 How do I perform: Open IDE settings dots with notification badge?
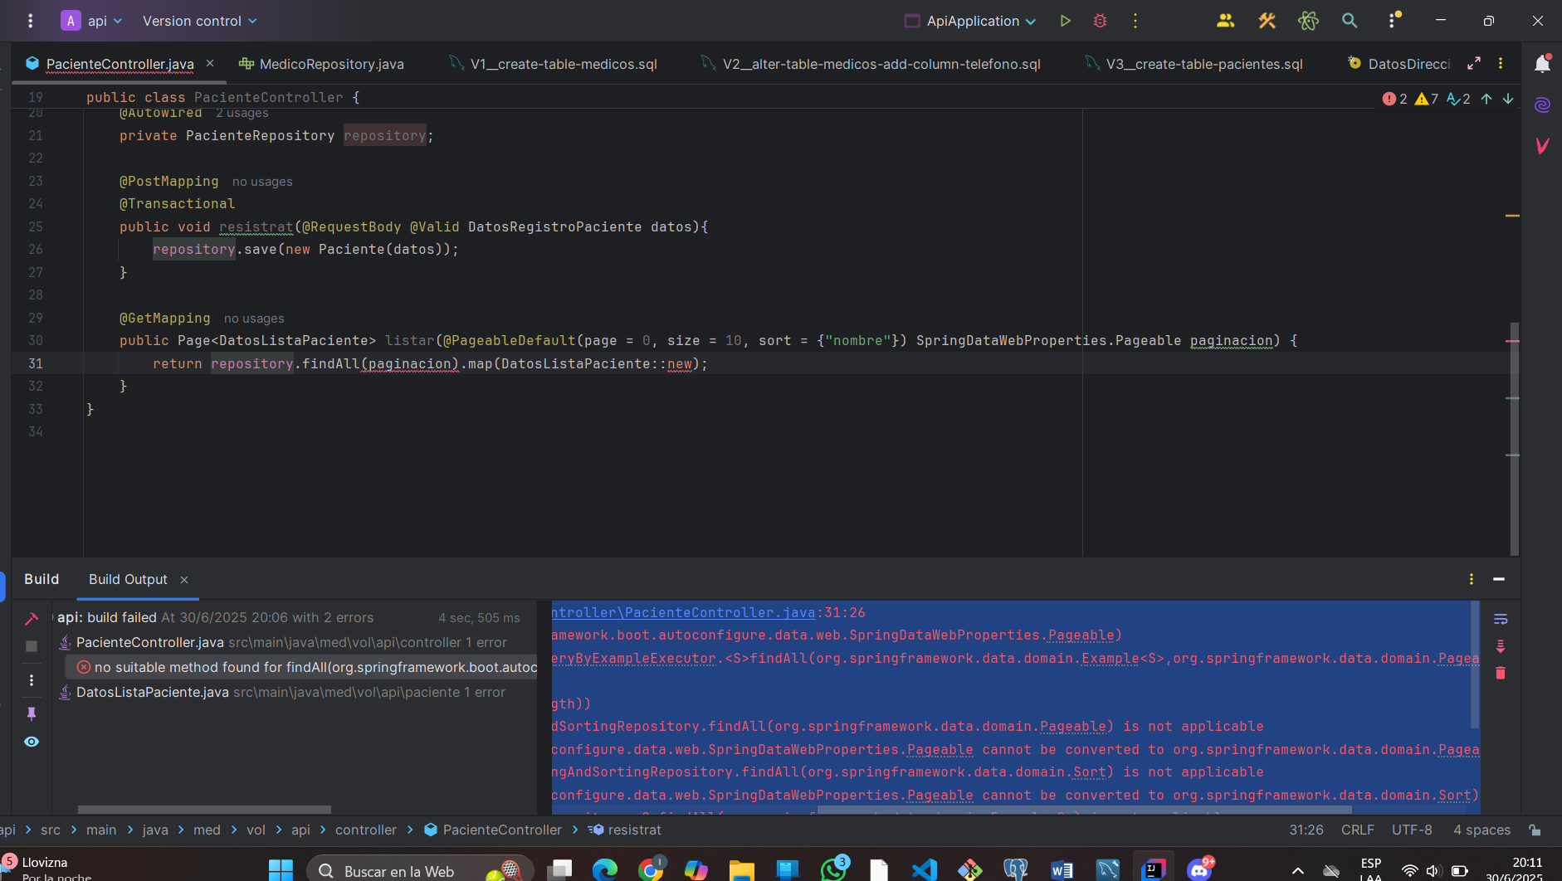(1393, 21)
